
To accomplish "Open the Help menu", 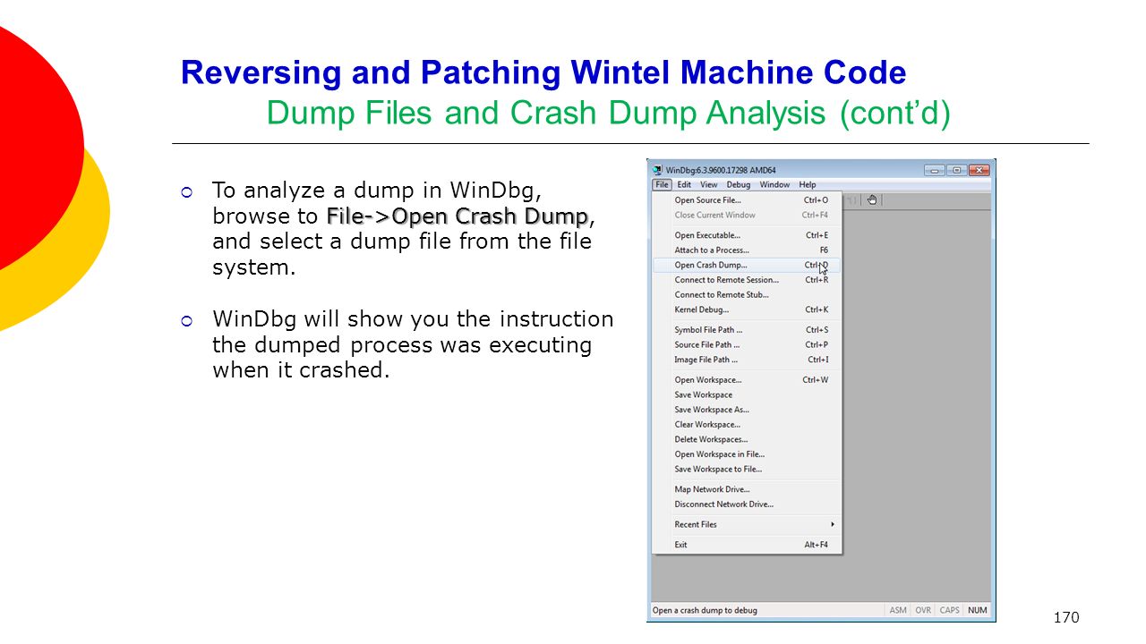I will pyautogui.click(x=808, y=185).
